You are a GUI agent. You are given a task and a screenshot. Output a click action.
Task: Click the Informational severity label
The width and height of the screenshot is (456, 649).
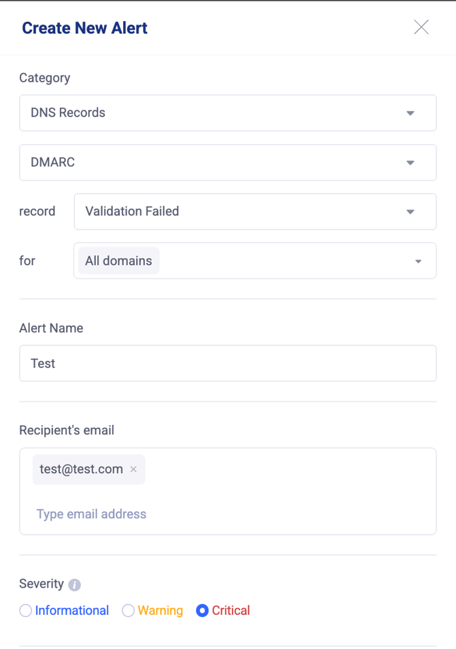[x=72, y=610]
